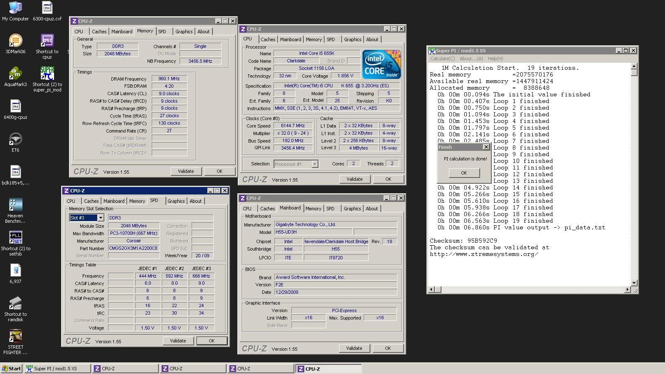The width and height of the screenshot is (665, 374).
Task: Select Super PI in the taskbar
Action: 56,369
